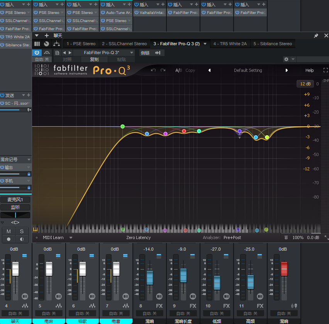Switch to 5 - Sibilance Stereo tab
The image size is (329, 324).
(273, 44)
